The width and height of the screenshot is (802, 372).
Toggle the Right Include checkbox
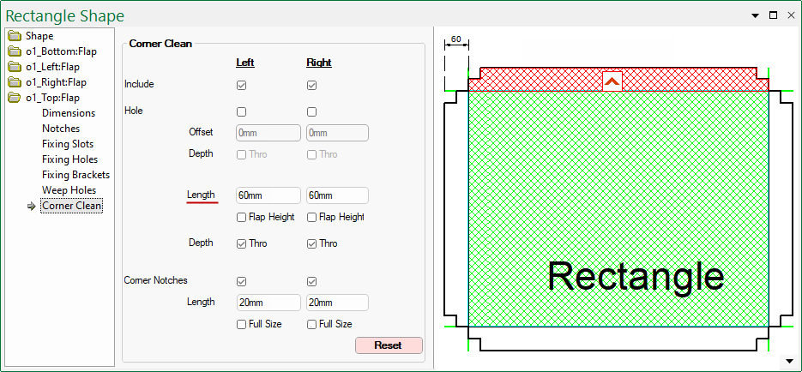click(311, 86)
